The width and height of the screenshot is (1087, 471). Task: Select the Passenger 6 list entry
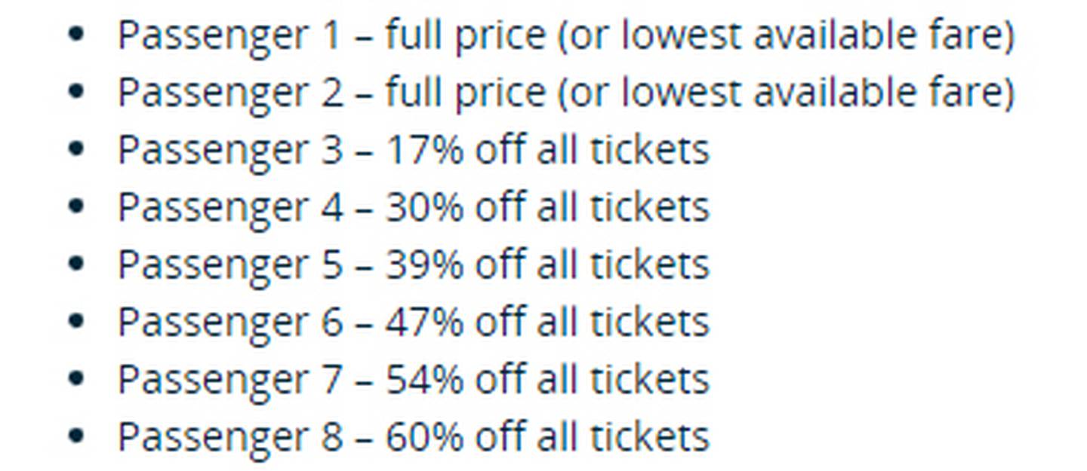(x=414, y=322)
